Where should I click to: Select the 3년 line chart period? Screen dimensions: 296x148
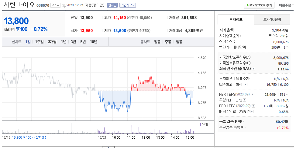click(x=73, y=42)
